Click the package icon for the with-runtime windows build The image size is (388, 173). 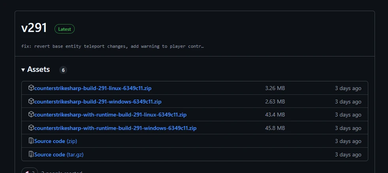(x=31, y=128)
